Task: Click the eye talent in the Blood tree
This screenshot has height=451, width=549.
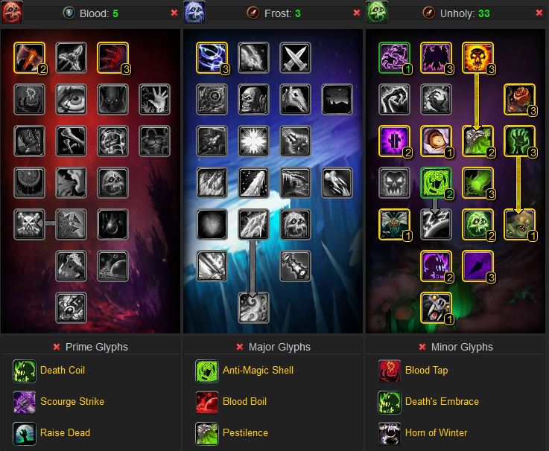Action: pos(71,100)
